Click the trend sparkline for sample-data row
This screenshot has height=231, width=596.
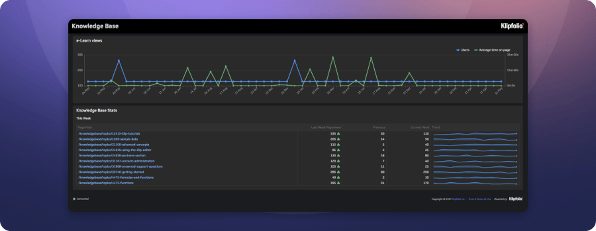pyautogui.click(x=475, y=139)
